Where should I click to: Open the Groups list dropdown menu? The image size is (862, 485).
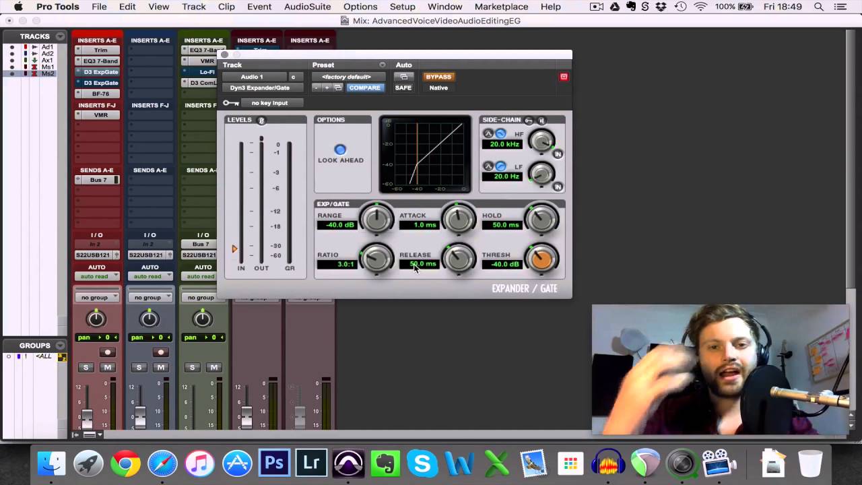click(61, 346)
